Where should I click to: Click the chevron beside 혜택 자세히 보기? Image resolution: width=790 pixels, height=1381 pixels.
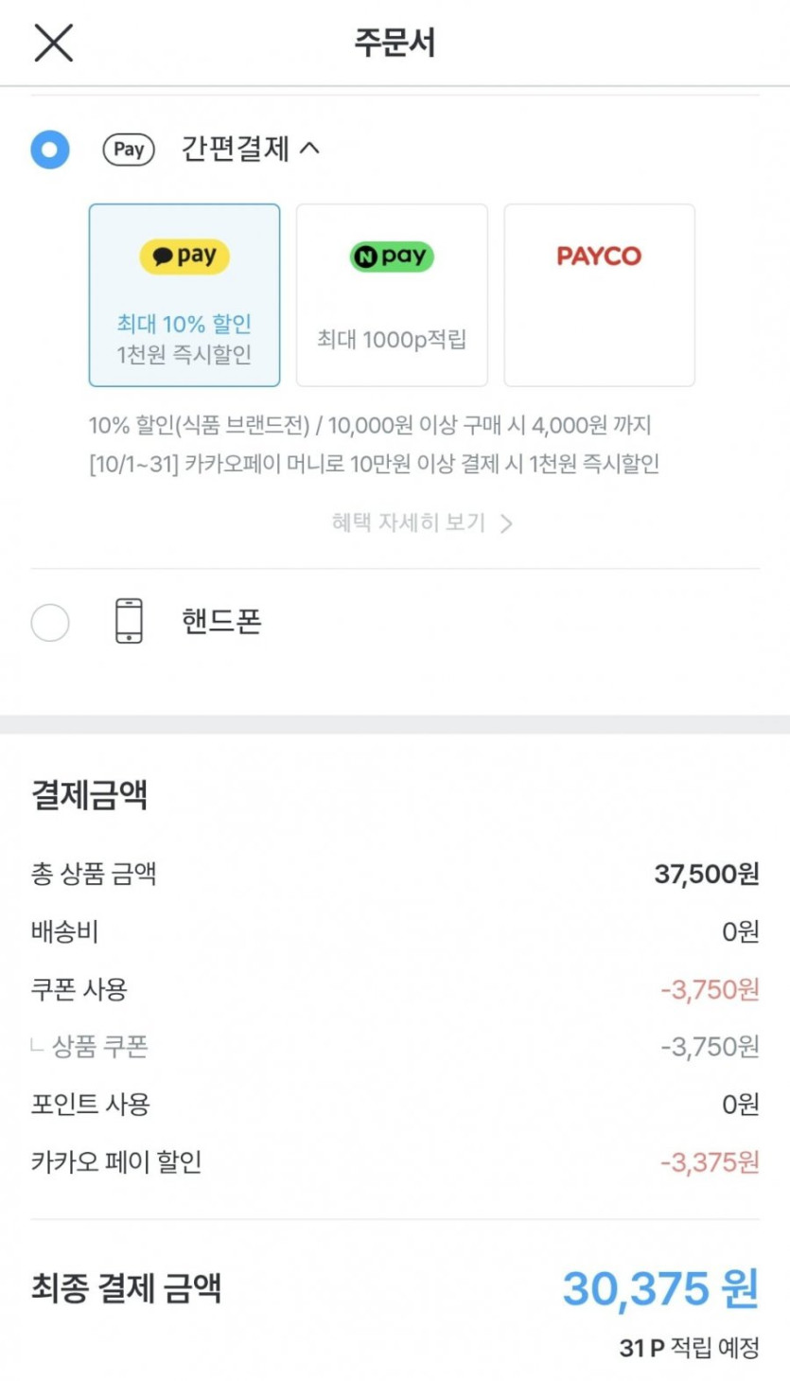(506, 523)
